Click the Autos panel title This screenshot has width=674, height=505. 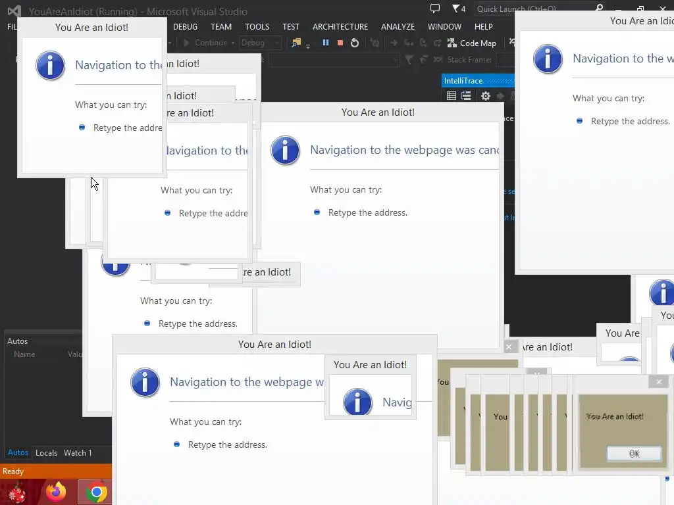pos(17,341)
